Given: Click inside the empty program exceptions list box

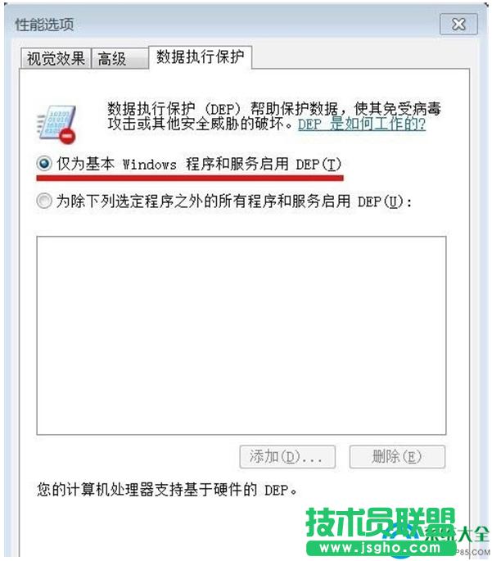Looking at the screenshot, I should [x=241, y=335].
